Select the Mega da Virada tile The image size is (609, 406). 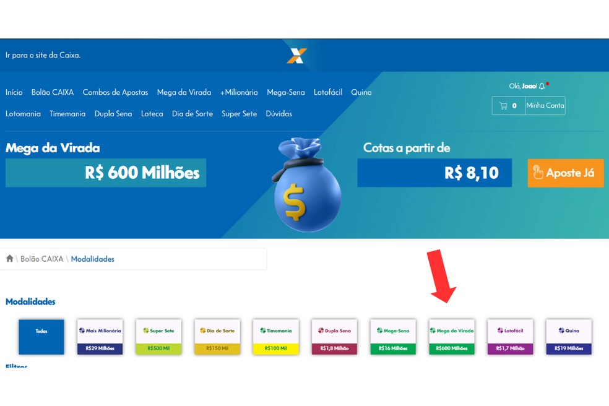pos(452,337)
